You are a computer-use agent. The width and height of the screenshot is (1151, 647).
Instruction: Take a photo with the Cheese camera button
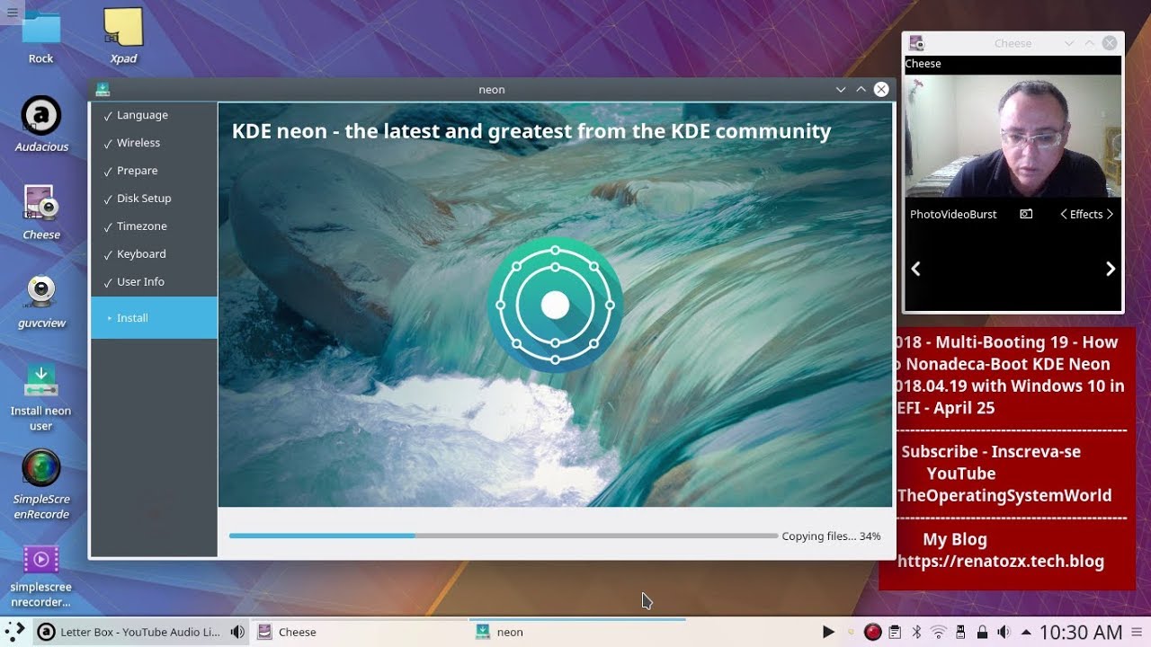(1026, 214)
